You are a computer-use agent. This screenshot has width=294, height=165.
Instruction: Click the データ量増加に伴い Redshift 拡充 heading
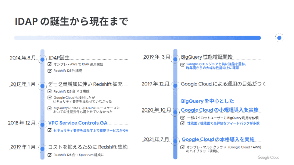(x=85, y=84)
